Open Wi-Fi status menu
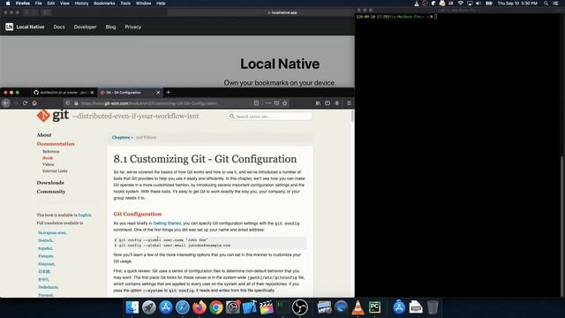The width and height of the screenshot is (565, 318). coord(461,4)
